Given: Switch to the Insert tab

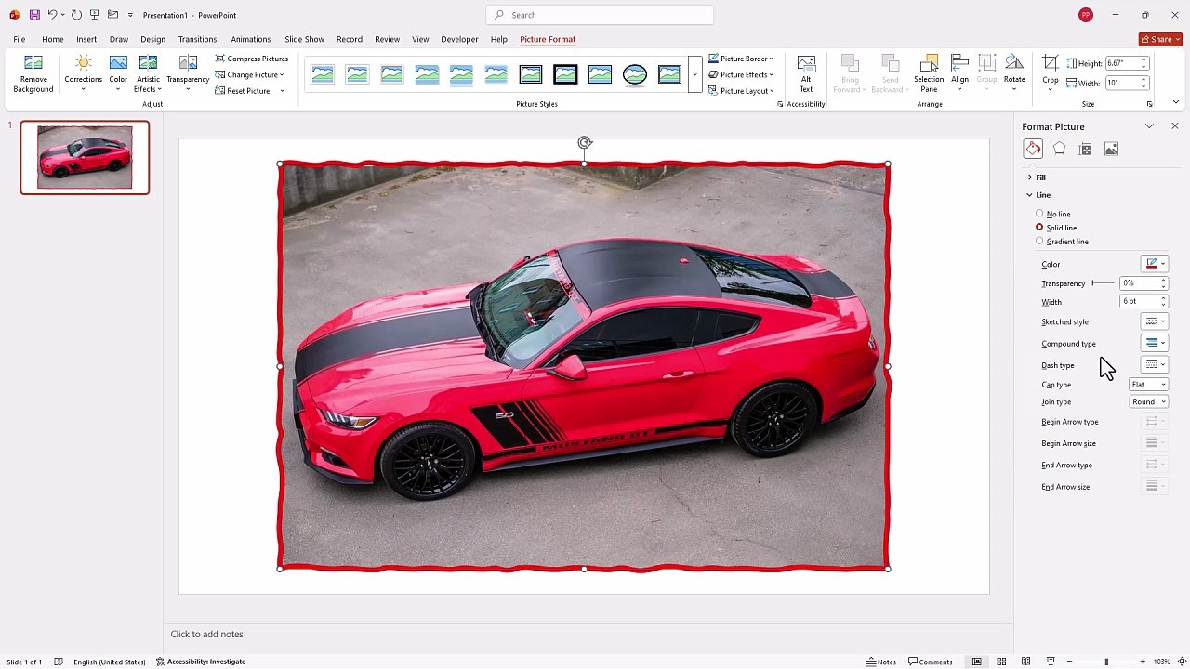Looking at the screenshot, I should coord(86,39).
